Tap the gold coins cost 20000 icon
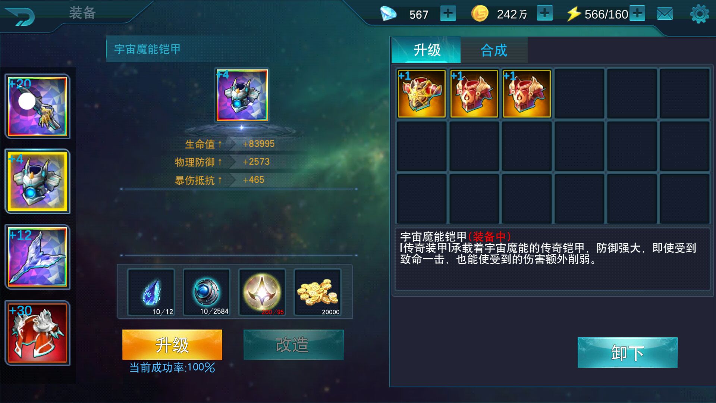The height and width of the screenshot is (403, 716). tap(318, 292)
